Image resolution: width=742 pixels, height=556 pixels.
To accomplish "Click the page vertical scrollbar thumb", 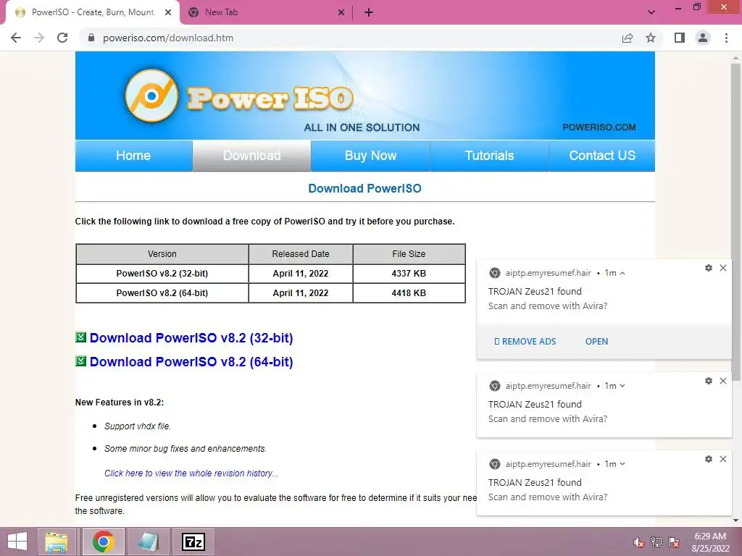I will coord(735,222).
